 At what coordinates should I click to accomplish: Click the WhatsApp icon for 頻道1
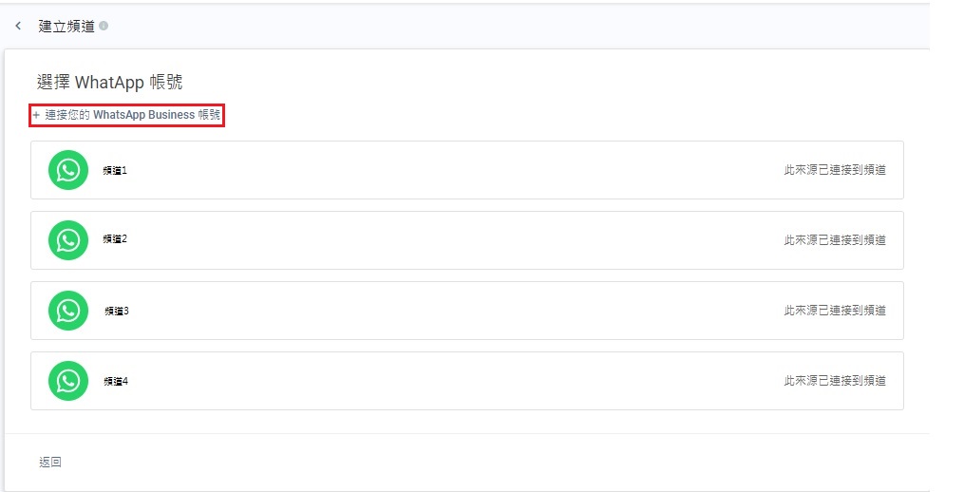point(68,170)
